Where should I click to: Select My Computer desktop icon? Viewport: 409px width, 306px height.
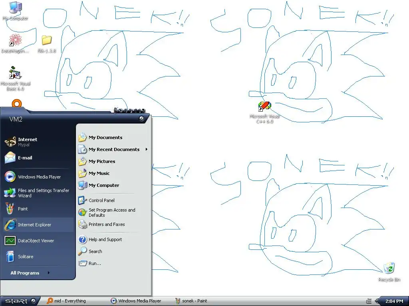pyautogui.click(x=15, y=11)
